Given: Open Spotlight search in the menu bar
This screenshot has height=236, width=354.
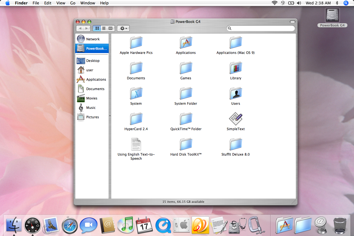Looking at the screenshot, I should [346, 3].
